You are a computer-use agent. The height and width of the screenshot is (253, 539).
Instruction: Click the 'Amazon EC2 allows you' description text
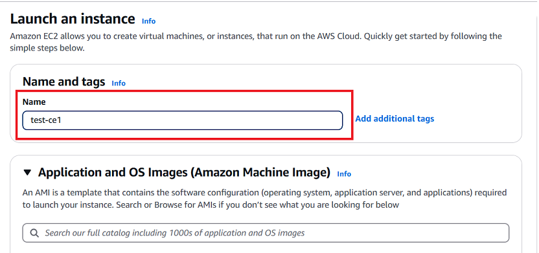256,42
